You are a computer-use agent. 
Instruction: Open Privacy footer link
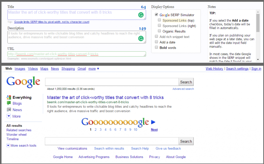tap(155, 157)
